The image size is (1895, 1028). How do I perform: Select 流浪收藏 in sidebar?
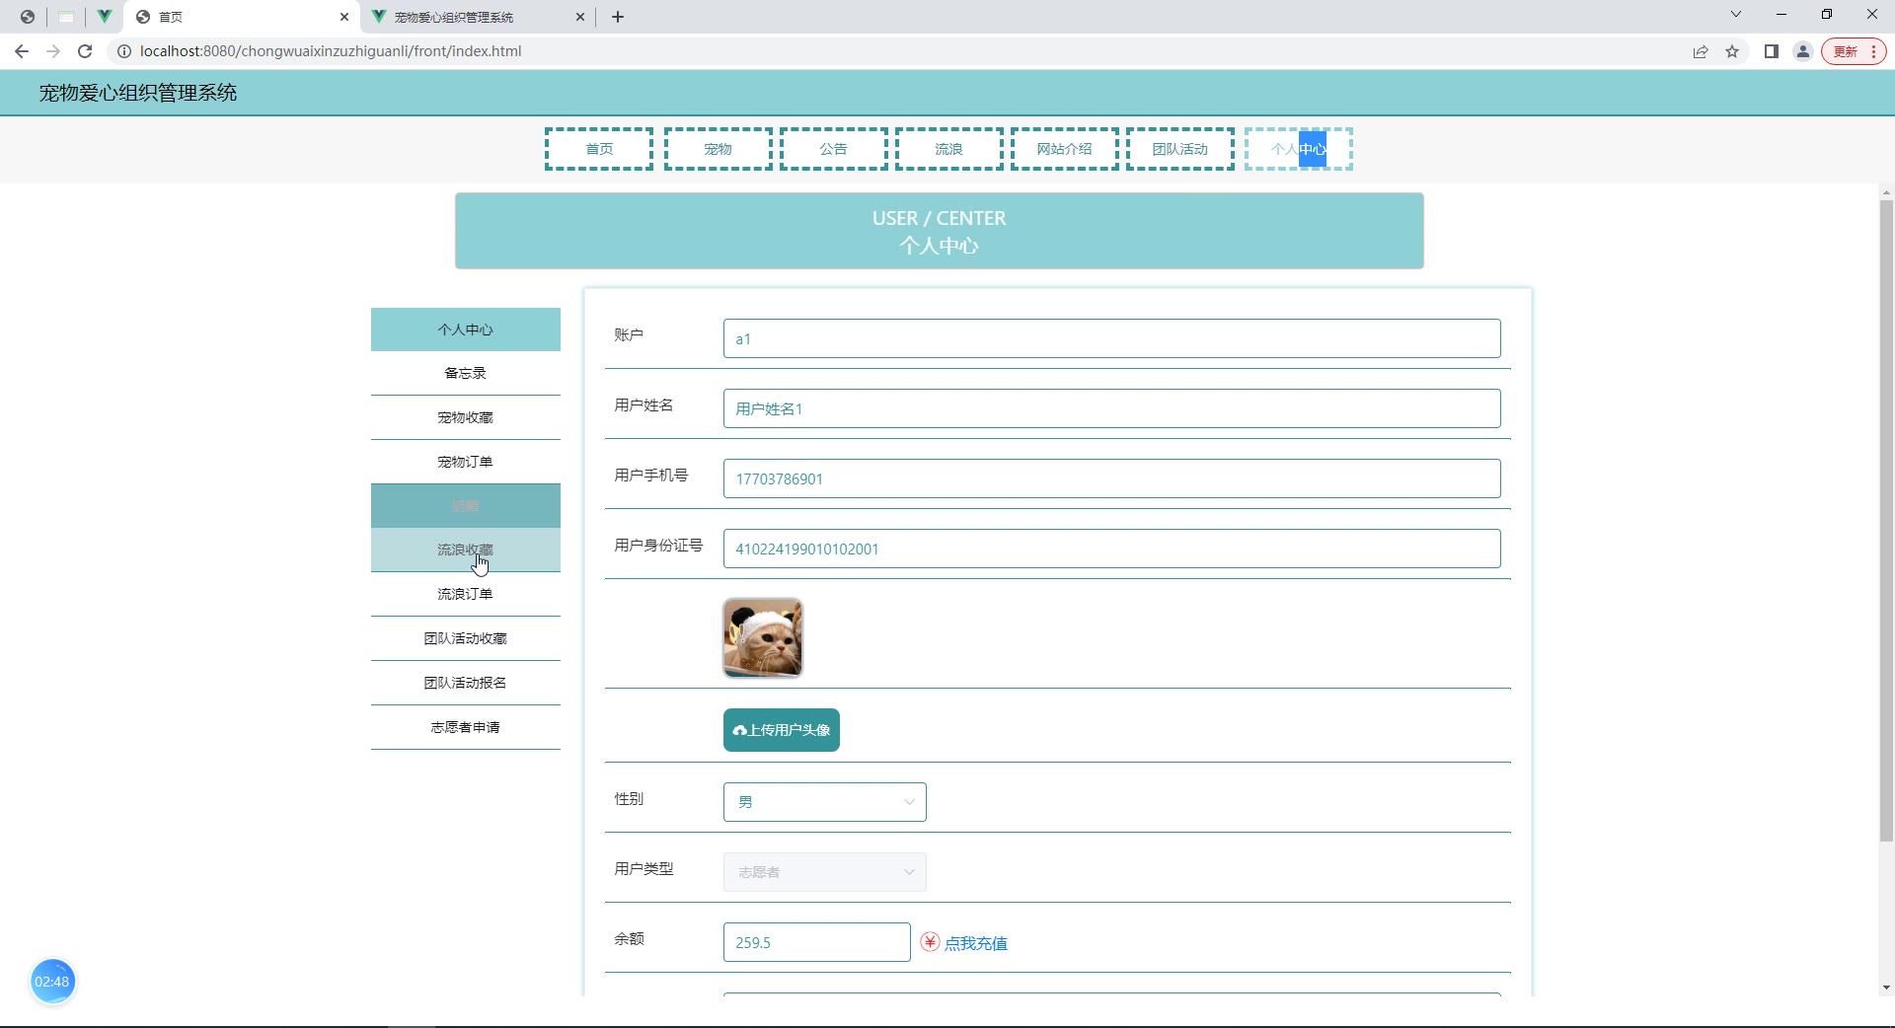click(x=466, y=550)
